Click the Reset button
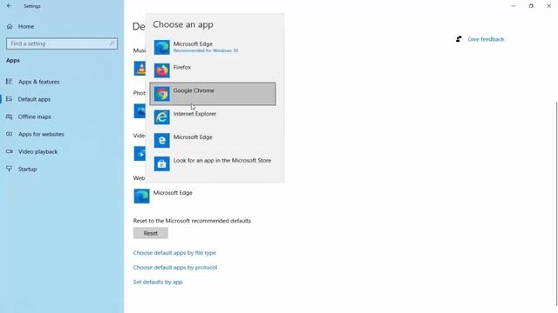 (151, 233)
